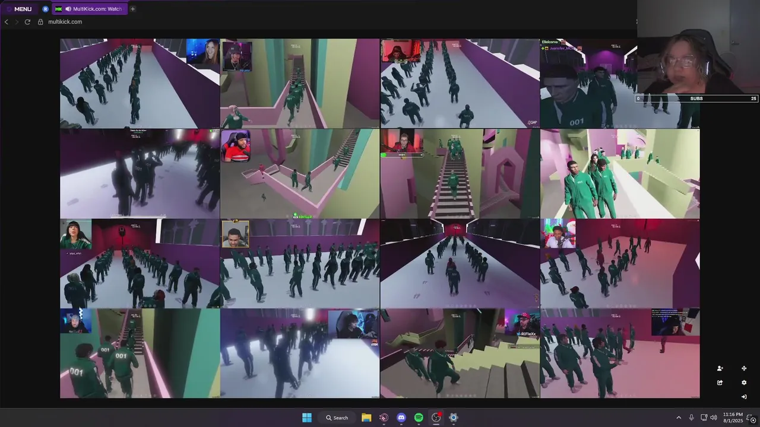Click the blue R profile icon in tab bar

(46, 9)
